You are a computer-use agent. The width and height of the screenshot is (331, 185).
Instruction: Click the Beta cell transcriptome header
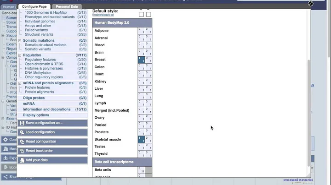(x=122, y=162)
